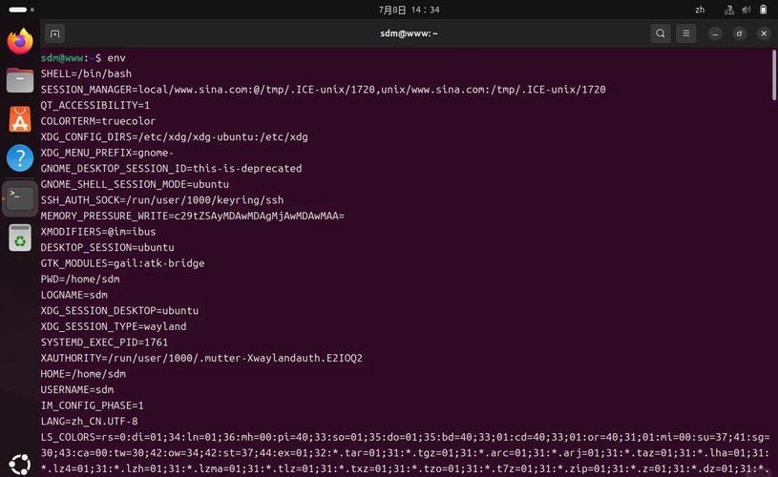This screenshot has height=477, width=778.
Task: Launch Firefox from the dock
Action: point(20,41)
